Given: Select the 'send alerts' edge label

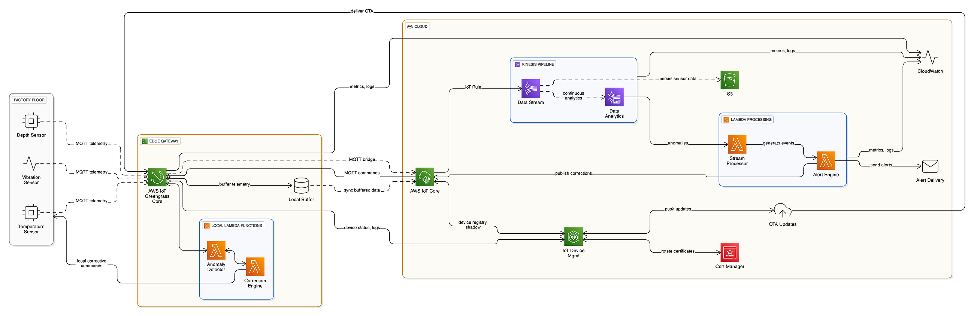Looking at the screenshot, I should point(881,165).
